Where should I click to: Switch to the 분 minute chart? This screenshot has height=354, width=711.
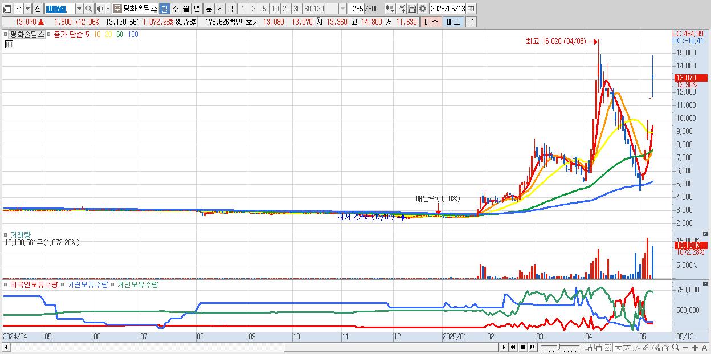click(209, 9)
